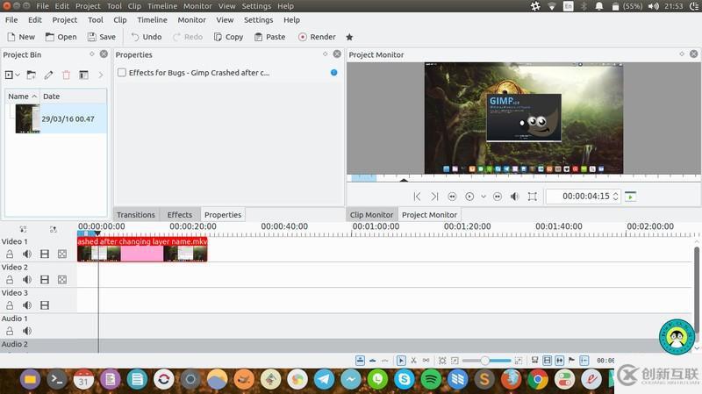This screenshot has height=394, width=702.
Task: Mute audio on the Video 2 track
Action: 27,280
